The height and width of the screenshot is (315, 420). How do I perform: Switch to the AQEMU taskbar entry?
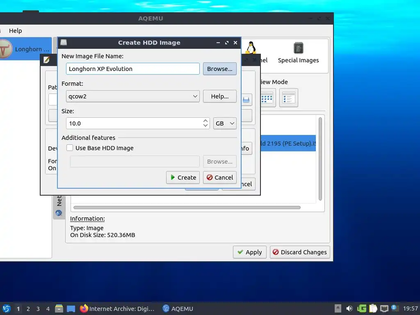click(178, 308)
